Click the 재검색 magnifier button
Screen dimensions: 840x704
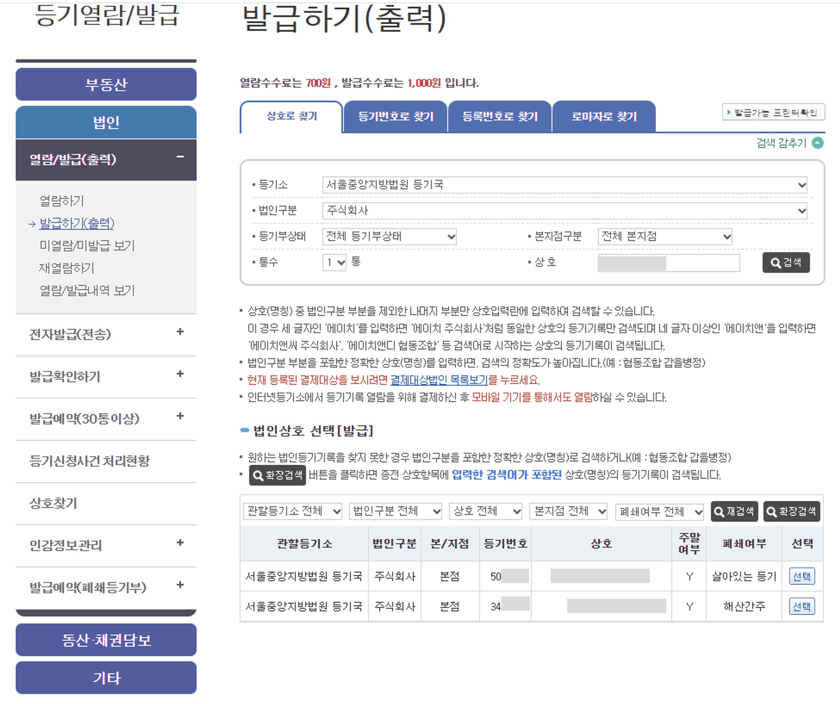click(x=734, y=512)
